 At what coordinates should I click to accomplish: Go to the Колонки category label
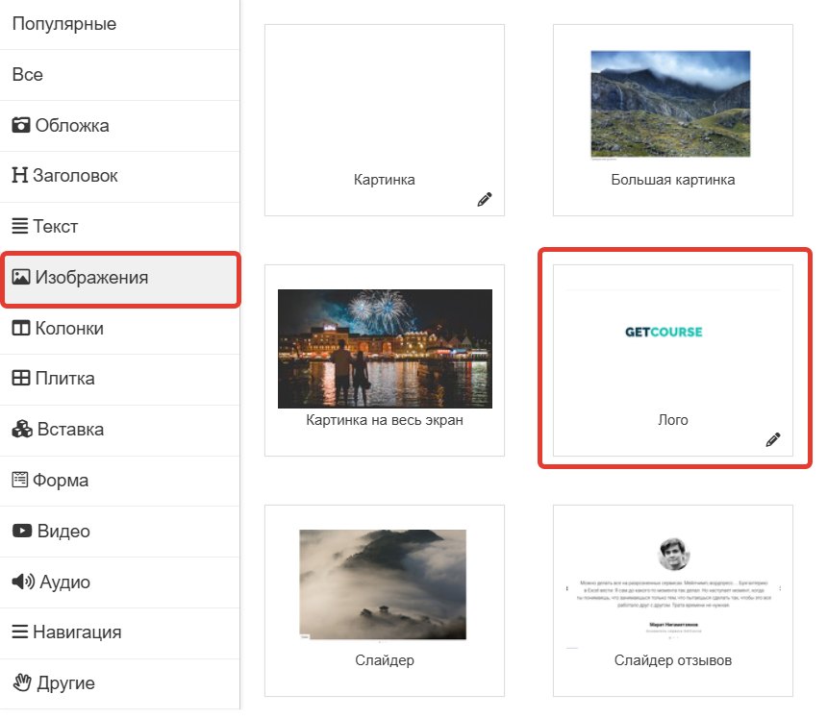[69, 329]
